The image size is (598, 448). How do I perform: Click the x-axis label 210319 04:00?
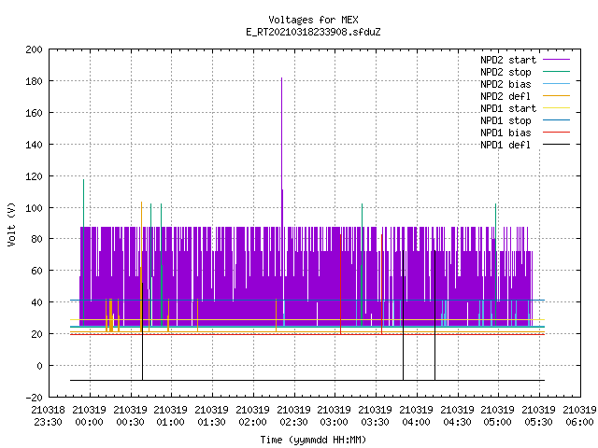(x=417, y=416)
